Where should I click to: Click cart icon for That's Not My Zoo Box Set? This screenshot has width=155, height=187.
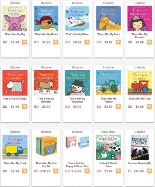click(56, 171)
